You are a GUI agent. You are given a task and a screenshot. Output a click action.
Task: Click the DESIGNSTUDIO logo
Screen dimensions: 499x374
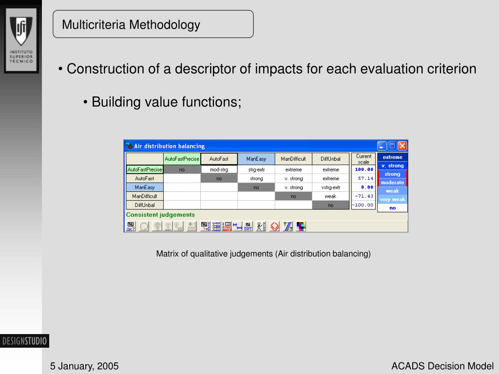[24, 341]
